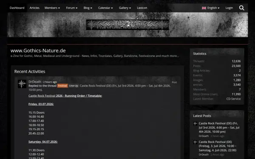Click the UK flag language icon
This screenshot has height=159, width=255.
pos(204,8)
